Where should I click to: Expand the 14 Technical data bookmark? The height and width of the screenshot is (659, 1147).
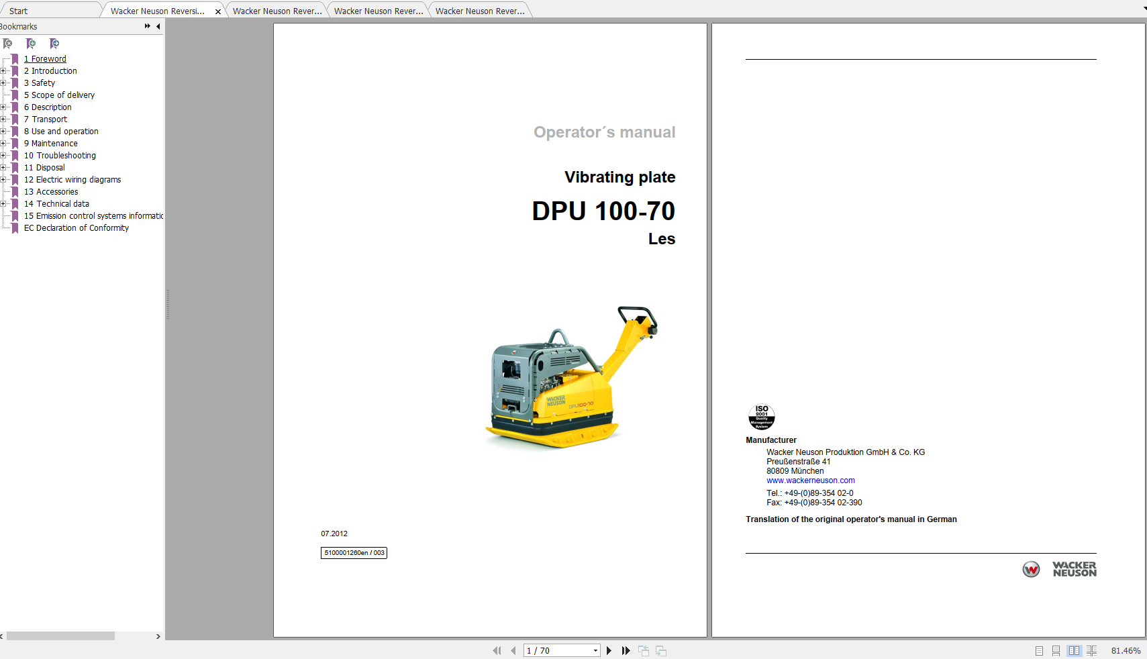(3, 204)
